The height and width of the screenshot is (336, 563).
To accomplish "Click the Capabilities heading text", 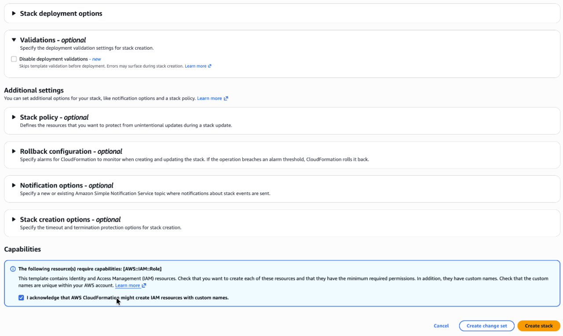I will pos(22,249).
